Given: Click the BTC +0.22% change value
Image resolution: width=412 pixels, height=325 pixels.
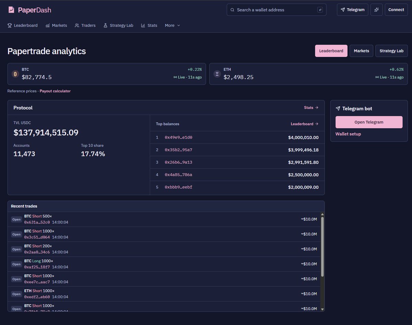Looking at the screenshot, I should [x=195, y=69].
